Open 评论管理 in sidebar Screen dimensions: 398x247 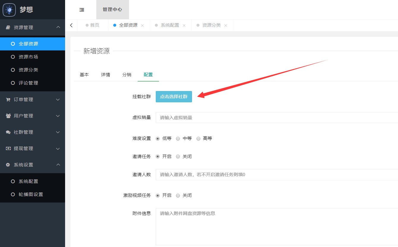(32, 83)
